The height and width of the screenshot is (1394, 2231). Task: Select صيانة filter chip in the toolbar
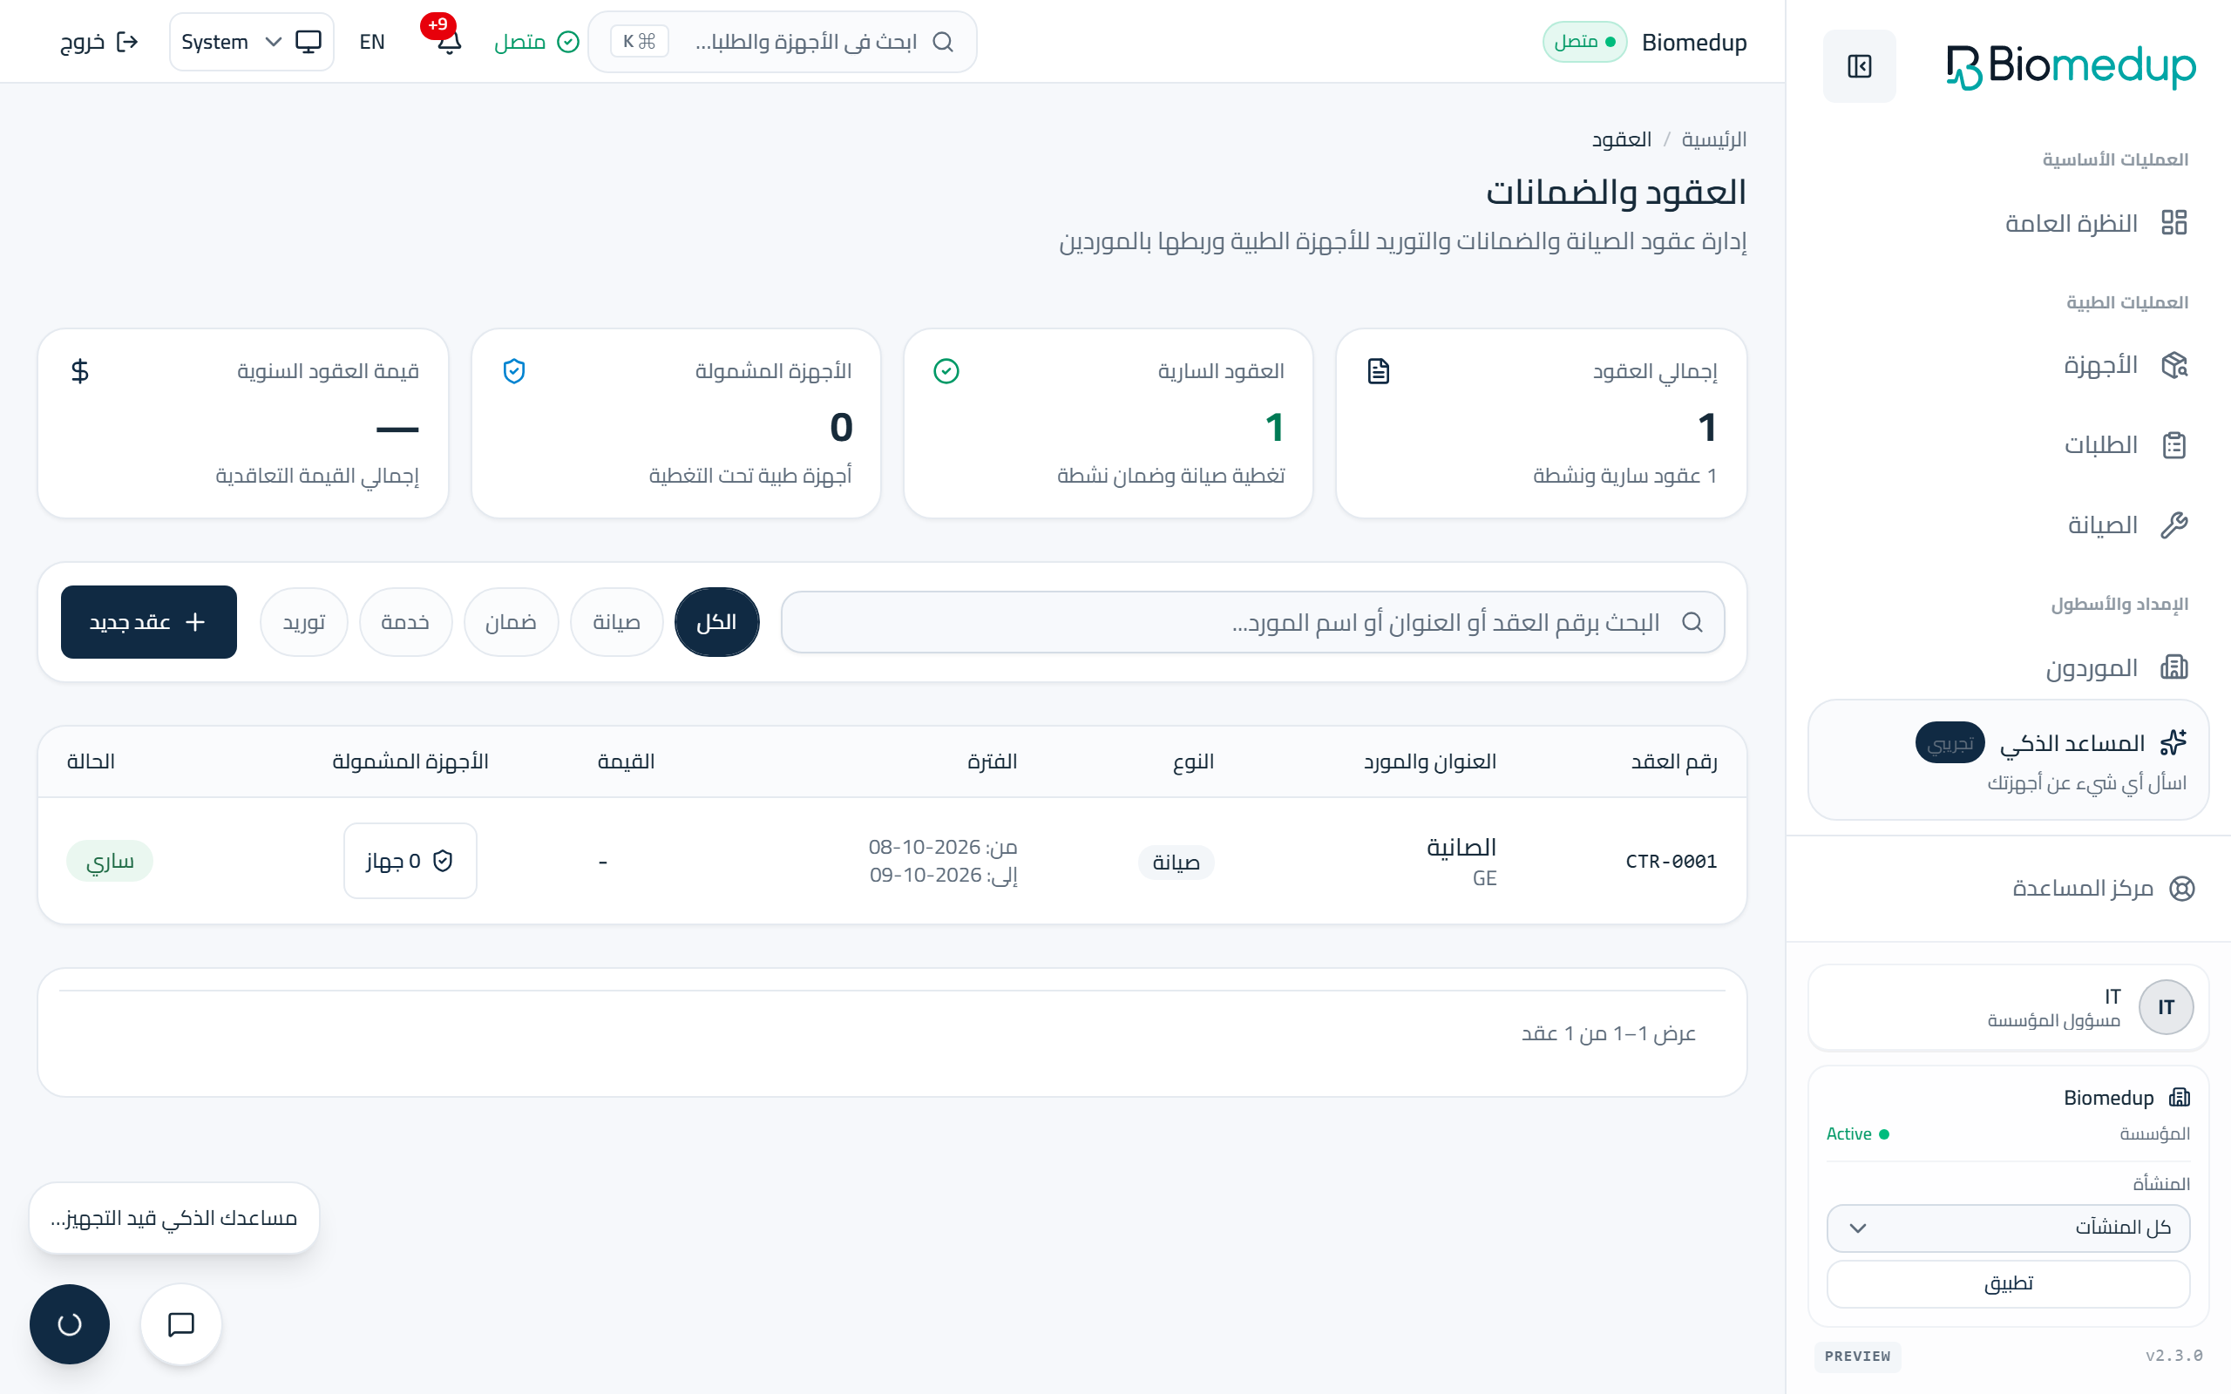tap(616, 622)
